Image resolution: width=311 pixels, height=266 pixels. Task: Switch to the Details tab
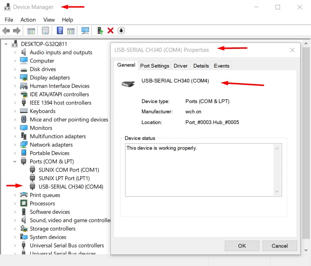point(201,66)
